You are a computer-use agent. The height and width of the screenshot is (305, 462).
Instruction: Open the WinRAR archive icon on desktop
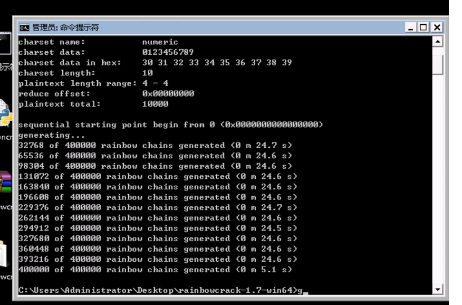(x=6, y=183)
